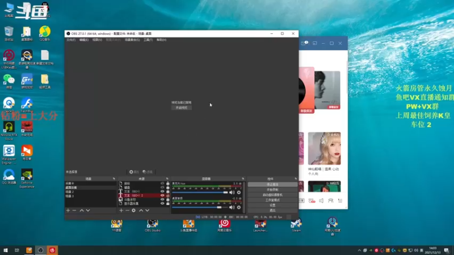Mute the 麦克风/Aux audio channel
Viewport: 454px width, 255px height.
(232, 192)
